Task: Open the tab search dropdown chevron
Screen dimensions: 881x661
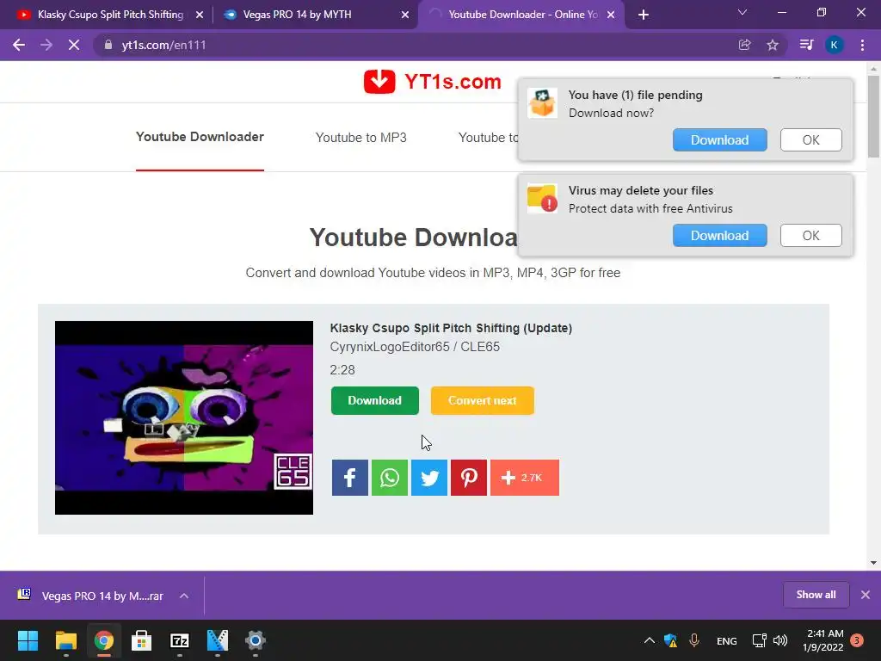Action: (x=742, y=12)
